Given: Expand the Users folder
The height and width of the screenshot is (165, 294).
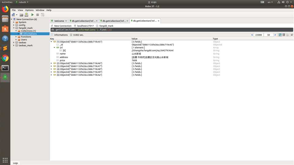Looking at the screenshot, I should (16, 39).
